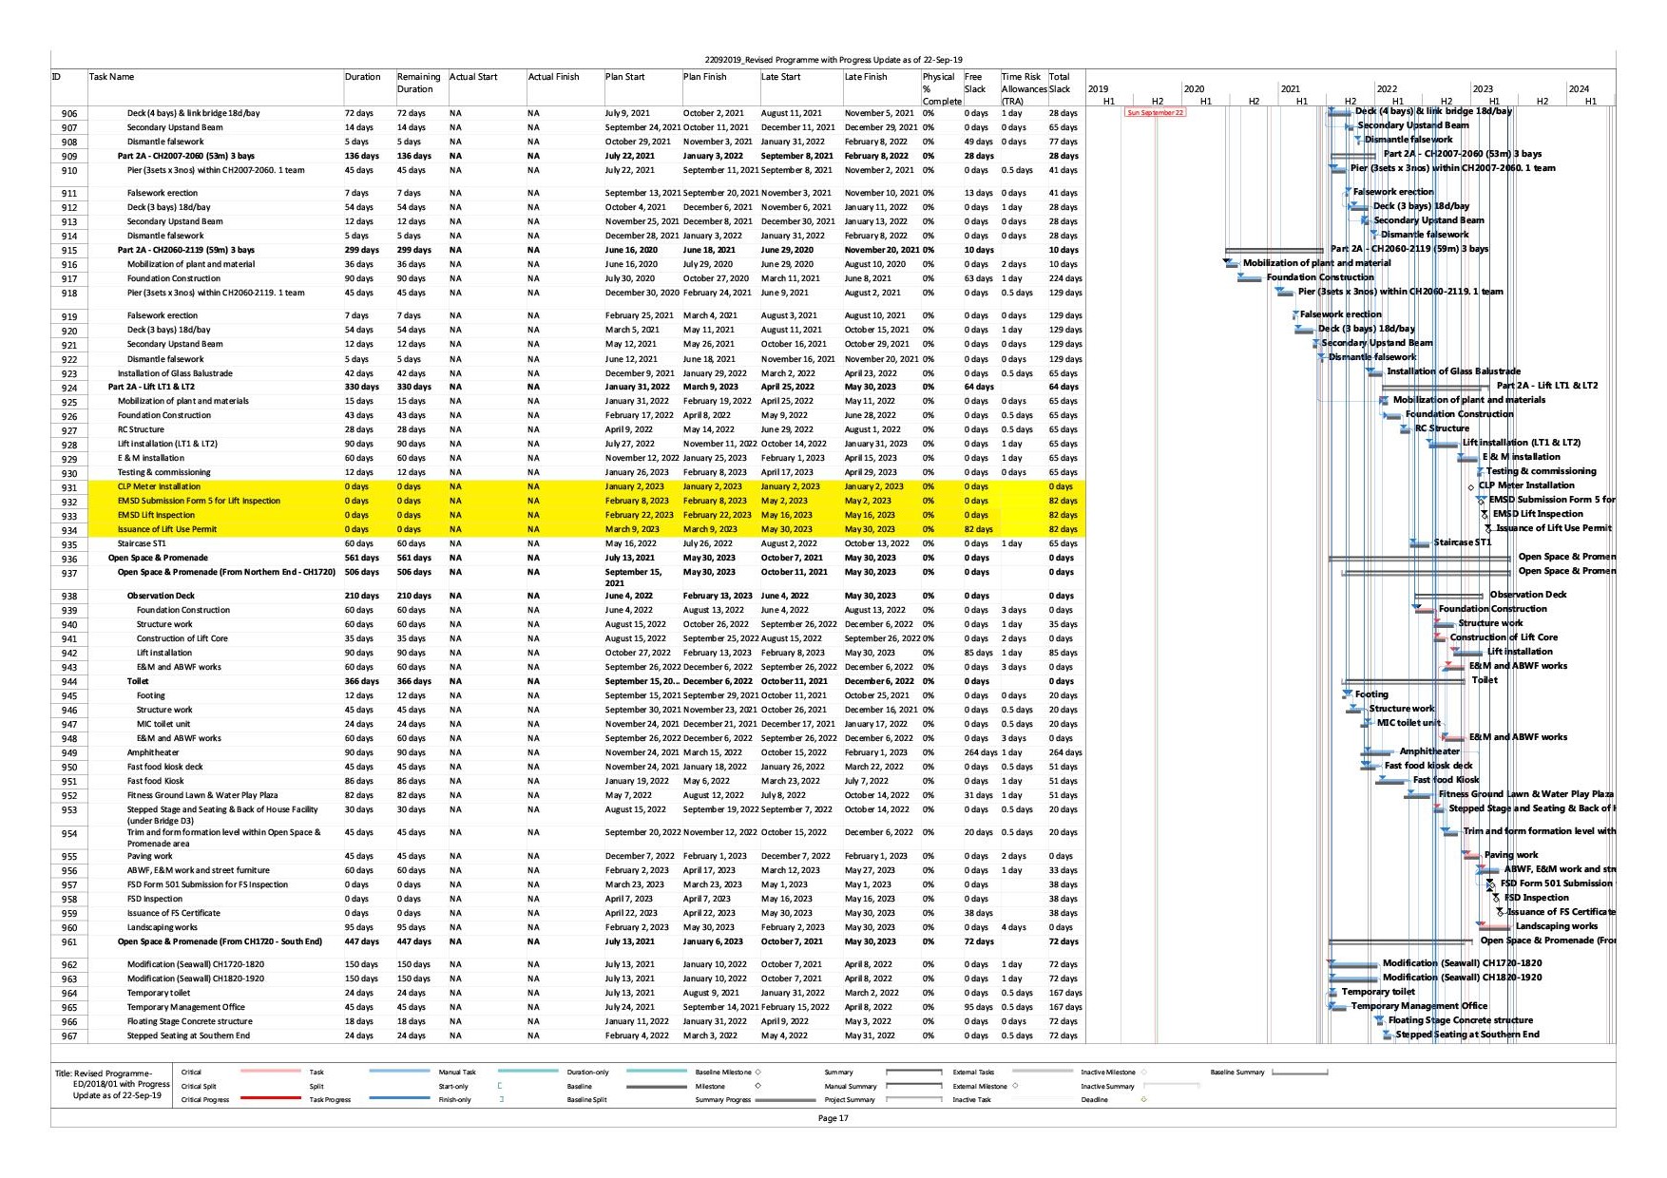Click the 2023 year label in timeline
Screen dimensions: 1667x1178
1483,89
